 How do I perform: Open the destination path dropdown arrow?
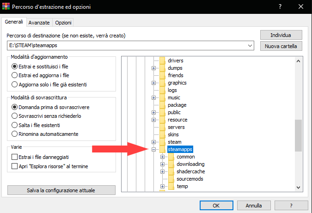point(250,46)
